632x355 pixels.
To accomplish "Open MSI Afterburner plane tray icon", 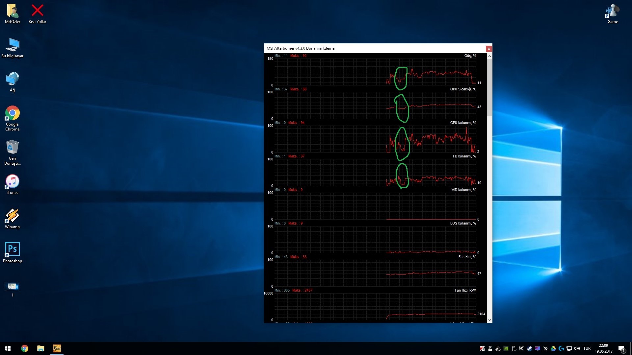I will (x=545, y=348).
